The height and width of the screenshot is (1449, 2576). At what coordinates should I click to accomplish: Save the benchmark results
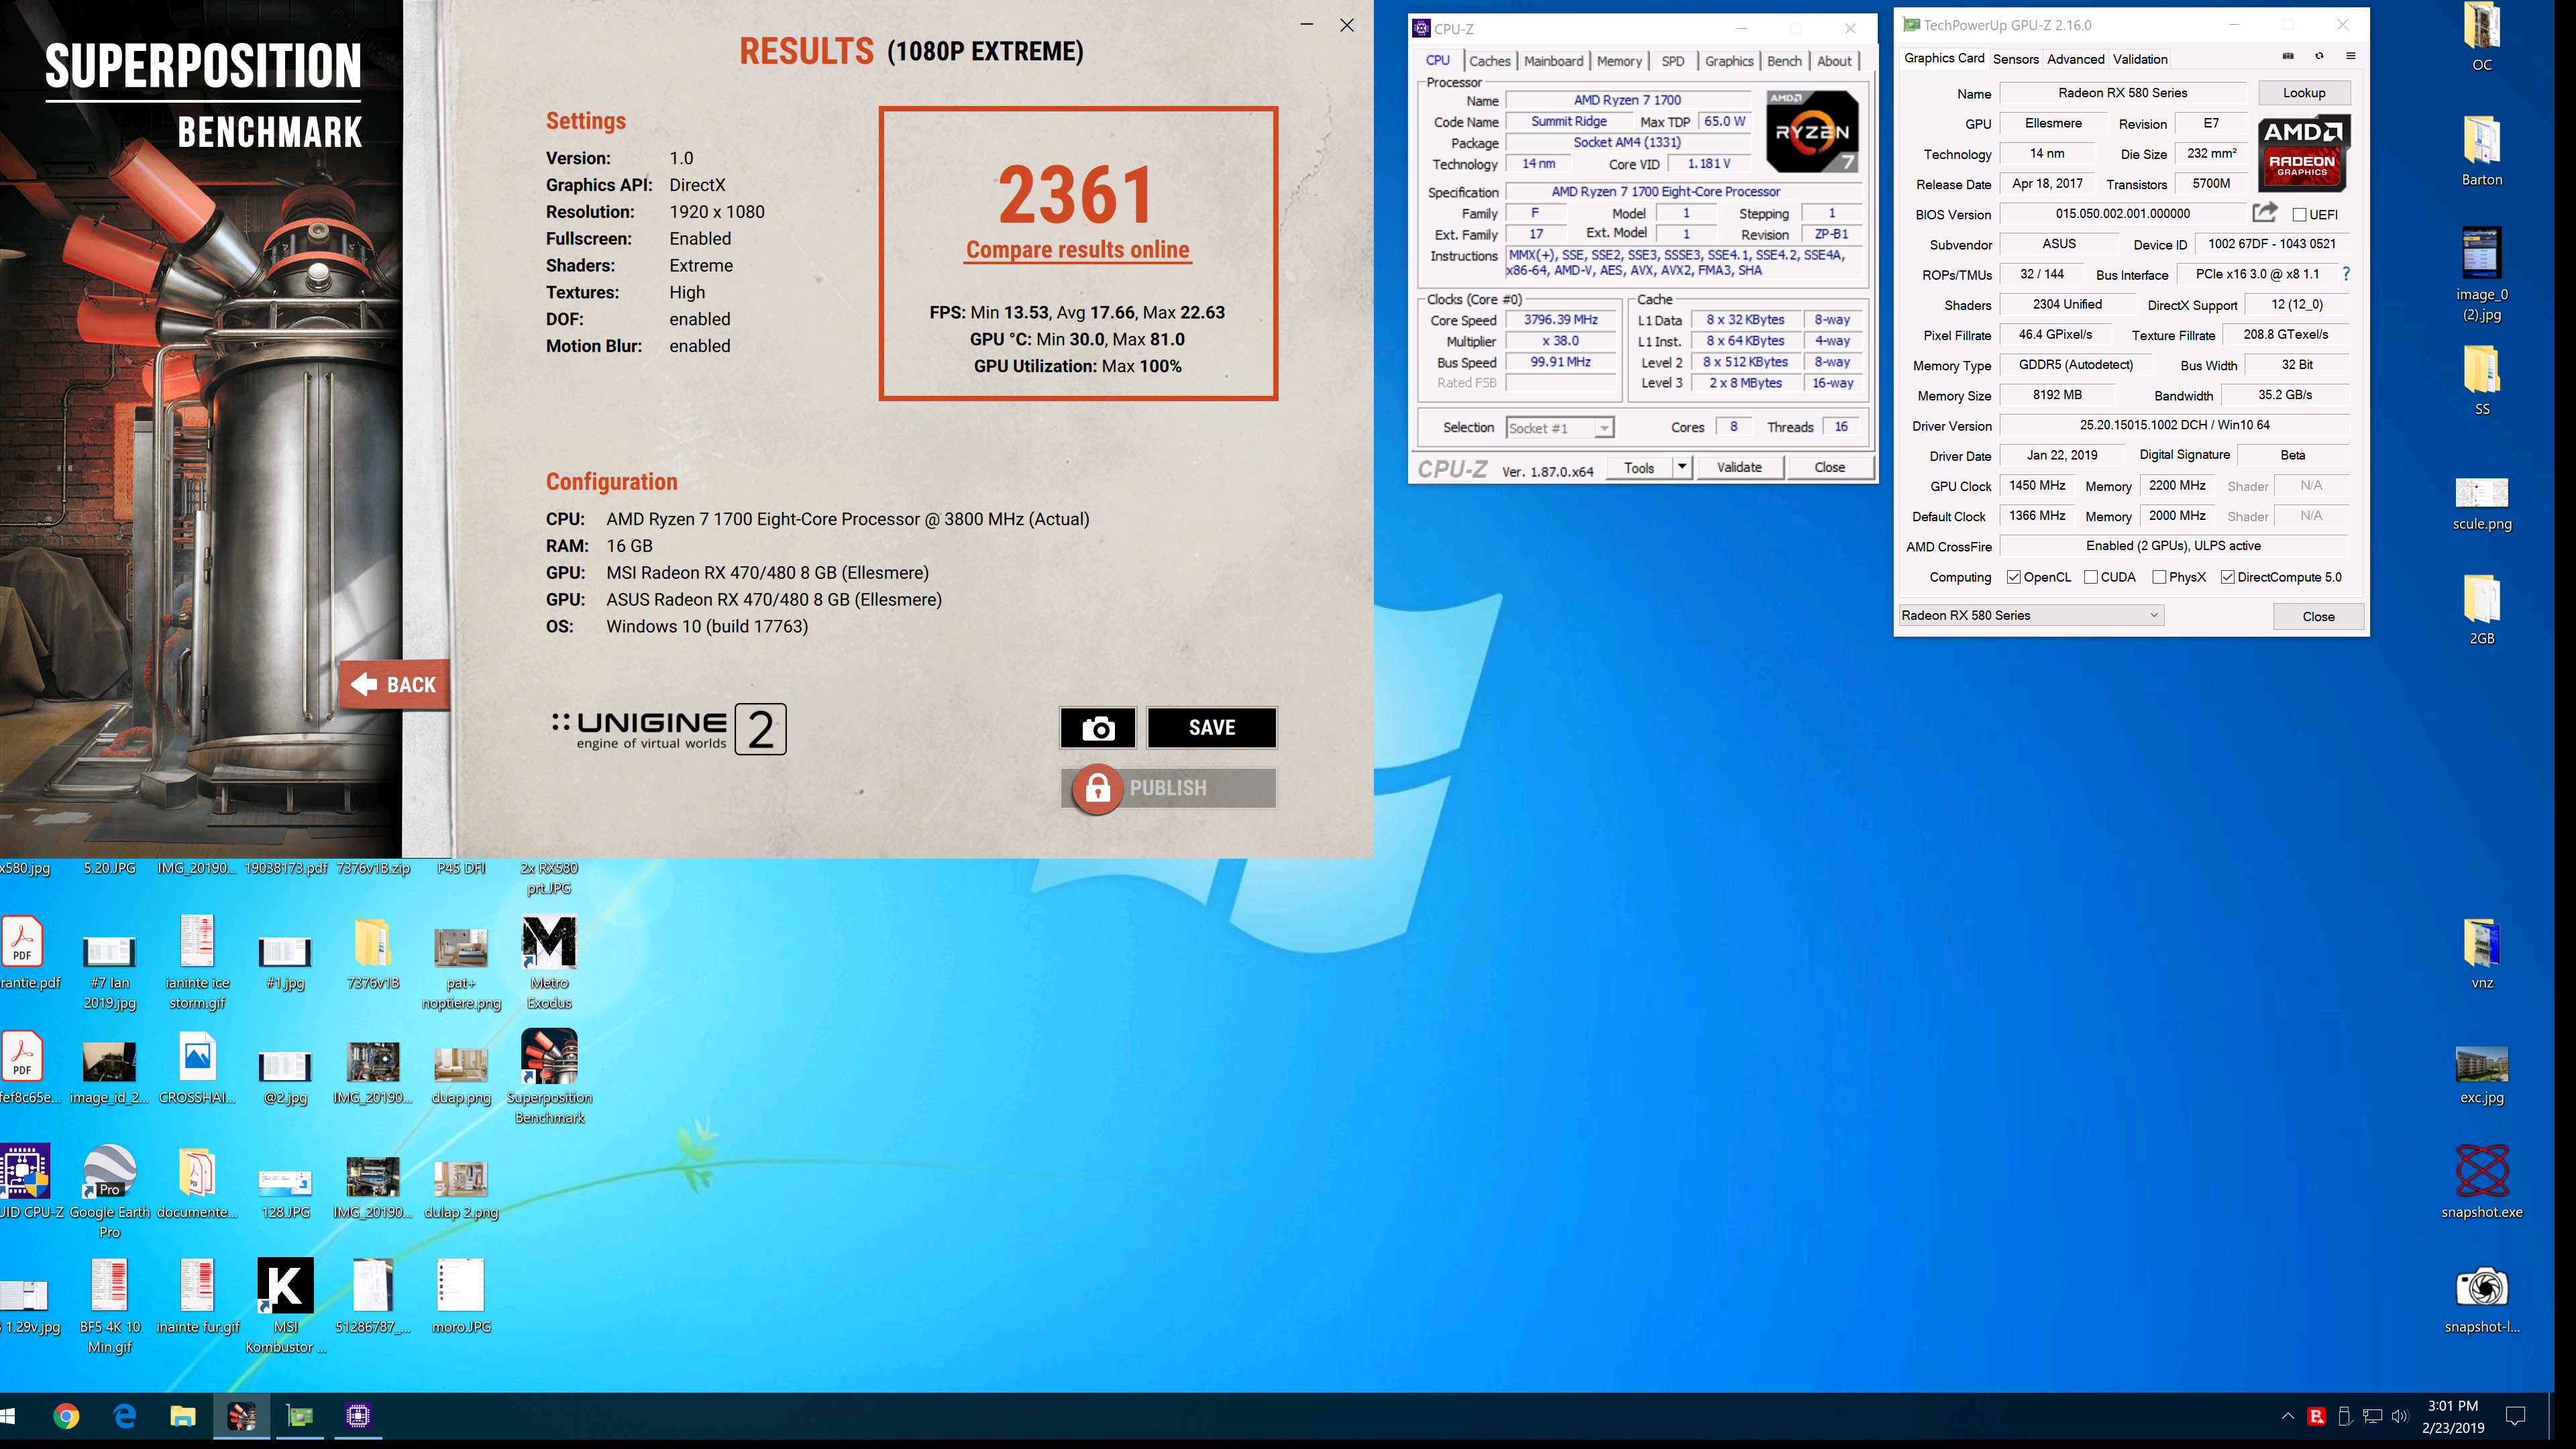[1211, 728]
